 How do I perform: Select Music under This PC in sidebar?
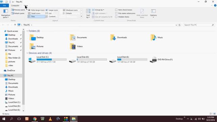9,91
